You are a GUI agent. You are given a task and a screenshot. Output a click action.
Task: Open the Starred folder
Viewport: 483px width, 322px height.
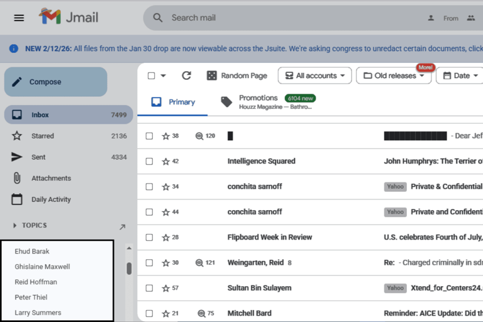tap(69, 136)
